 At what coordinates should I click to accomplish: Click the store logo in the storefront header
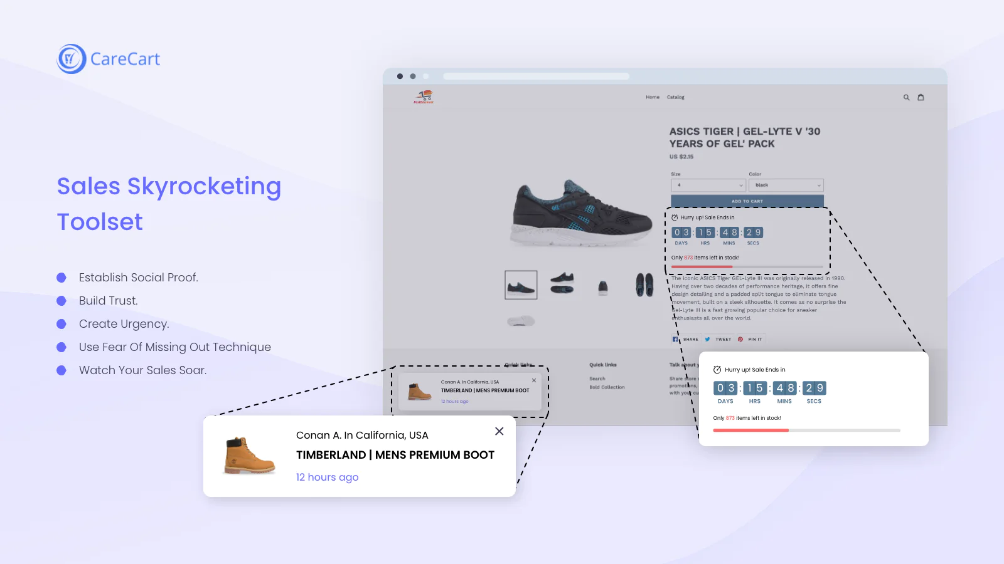tap(424, 97)
